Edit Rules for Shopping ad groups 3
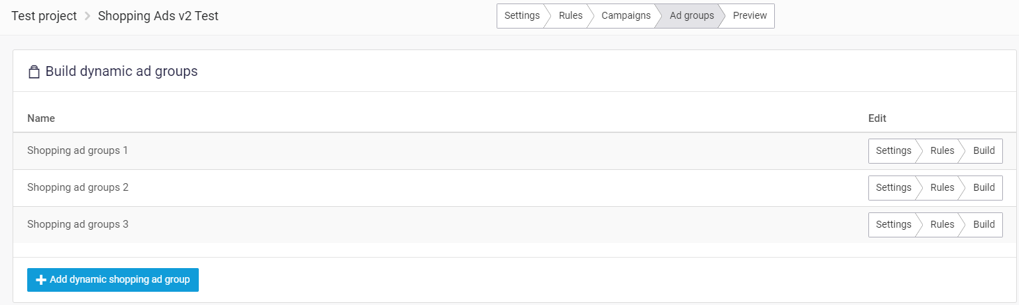The image size is (1019, 305). pyautogui.click(x=942, y=225)
